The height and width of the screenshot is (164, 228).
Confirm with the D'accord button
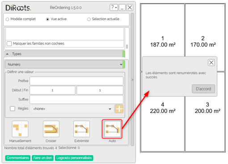(x=203, y=89)
